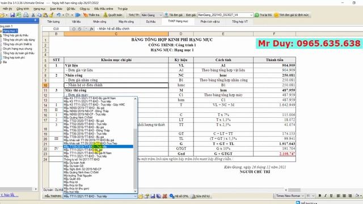Open the Trợ giúp menu
Image resolution: width=363 pixels, height=204 pixels.
pyautogui.click(x=123, y=9)
